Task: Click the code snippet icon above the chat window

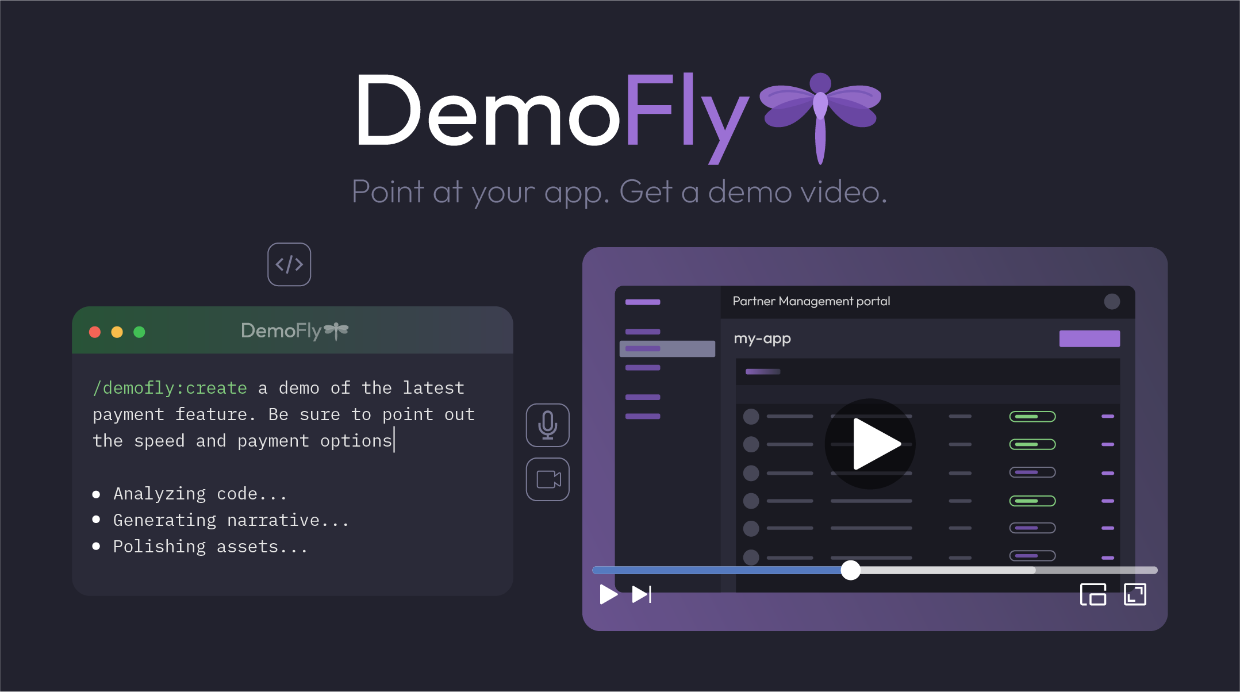Action: 289,264
